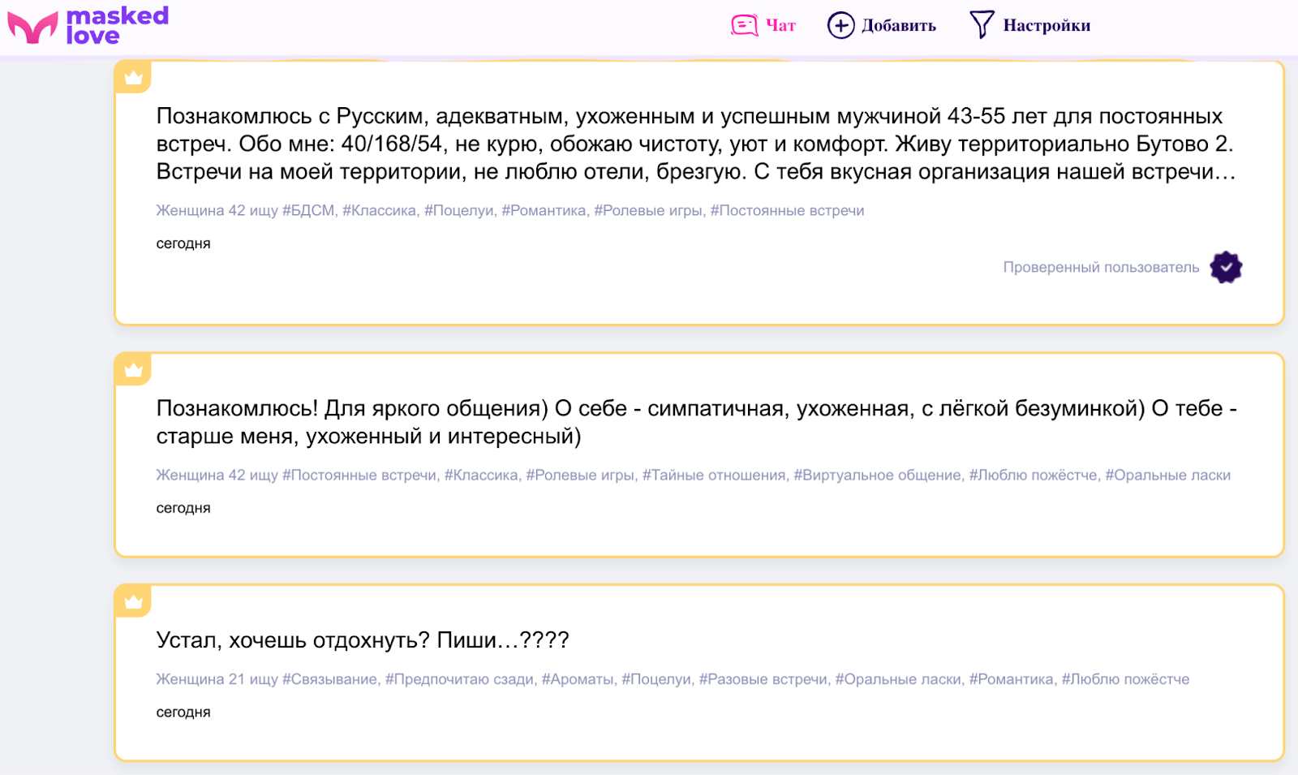Click the crown icon on the first ad

[x=132, y=75]
